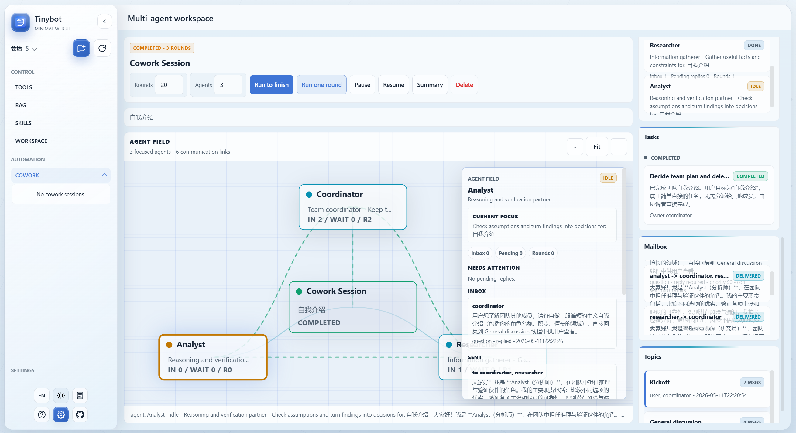Open the SKILLS menu item
Image resolution: width=796 pixels, height=433 pixels.
point(61,123)
